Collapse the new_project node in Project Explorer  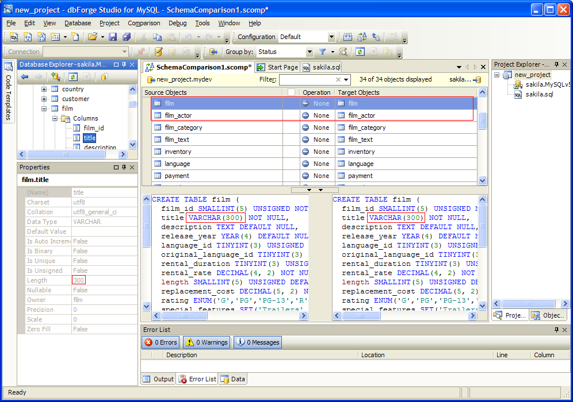click(497, 75)
